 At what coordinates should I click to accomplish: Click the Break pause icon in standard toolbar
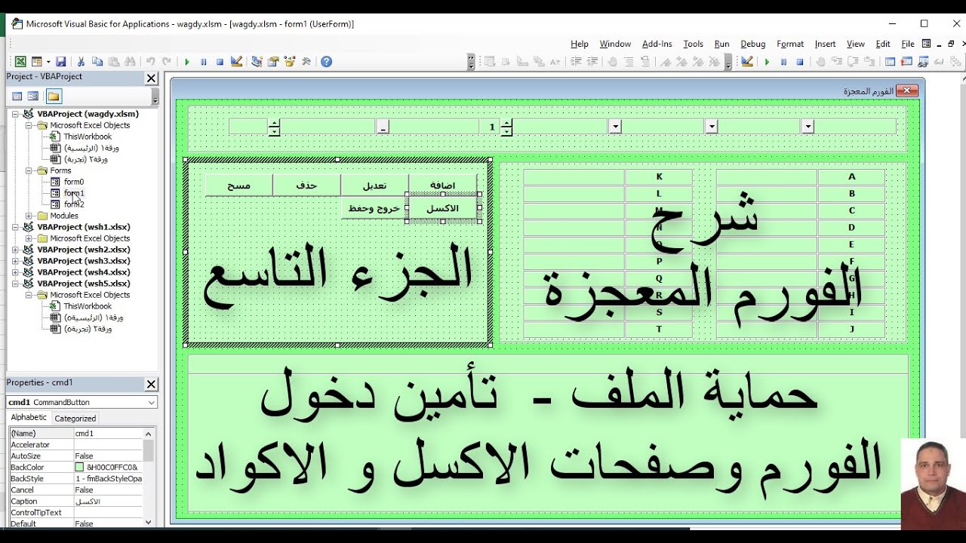point(204,62)
